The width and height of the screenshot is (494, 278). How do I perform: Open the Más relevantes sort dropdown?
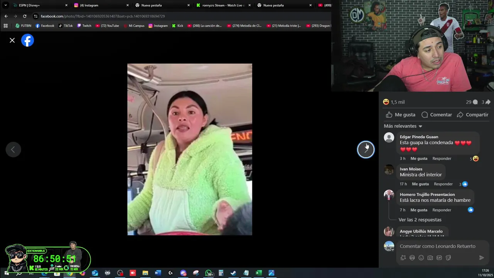(403, 126)
